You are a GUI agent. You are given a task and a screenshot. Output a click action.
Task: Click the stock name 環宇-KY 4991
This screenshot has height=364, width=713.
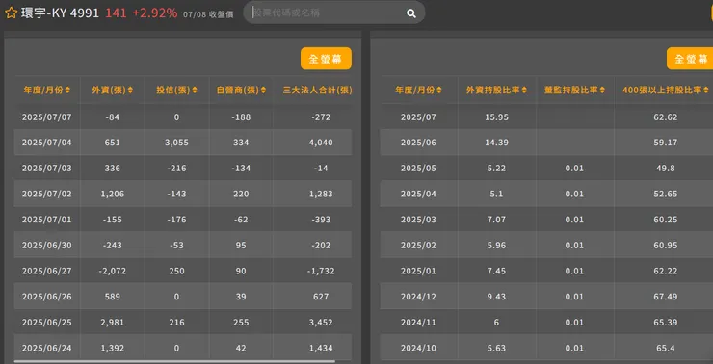coord(60,13)
